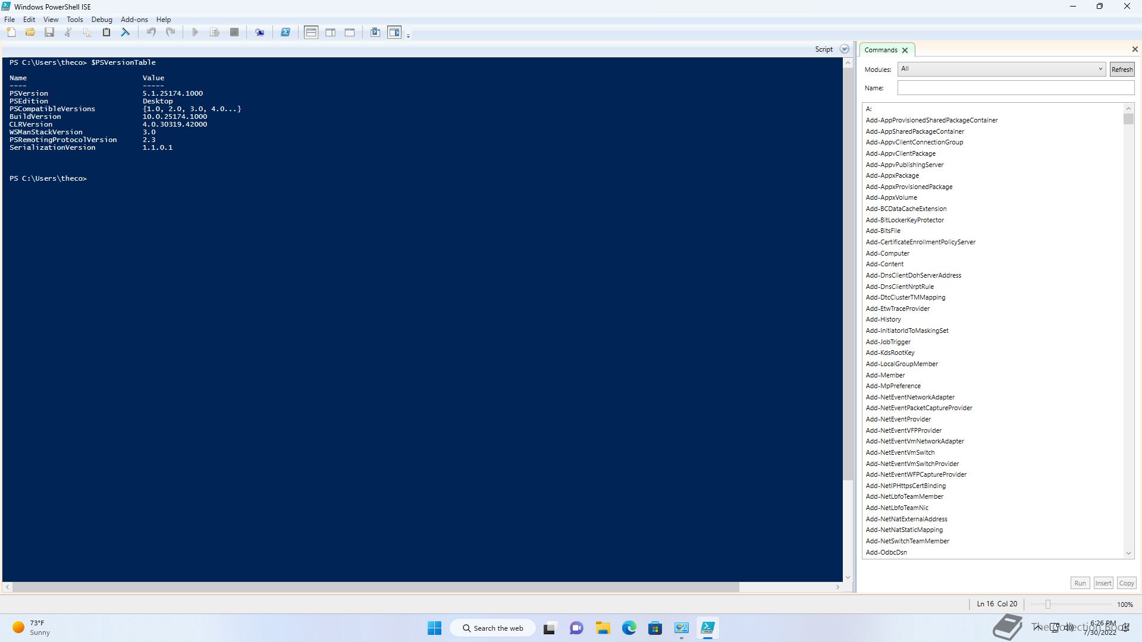Open the Add-ons menu
This screenshot has height=642, width=1142.
point(134,20)
